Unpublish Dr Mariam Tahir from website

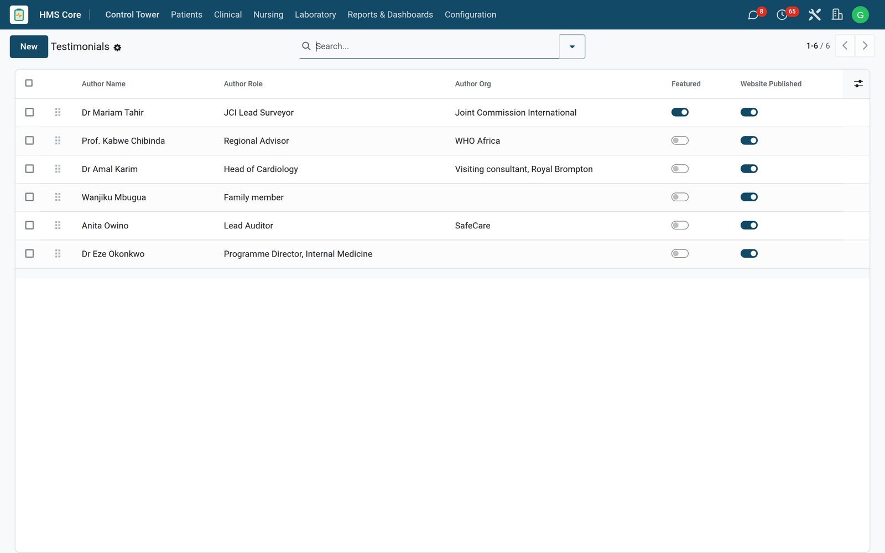(749, 112)
